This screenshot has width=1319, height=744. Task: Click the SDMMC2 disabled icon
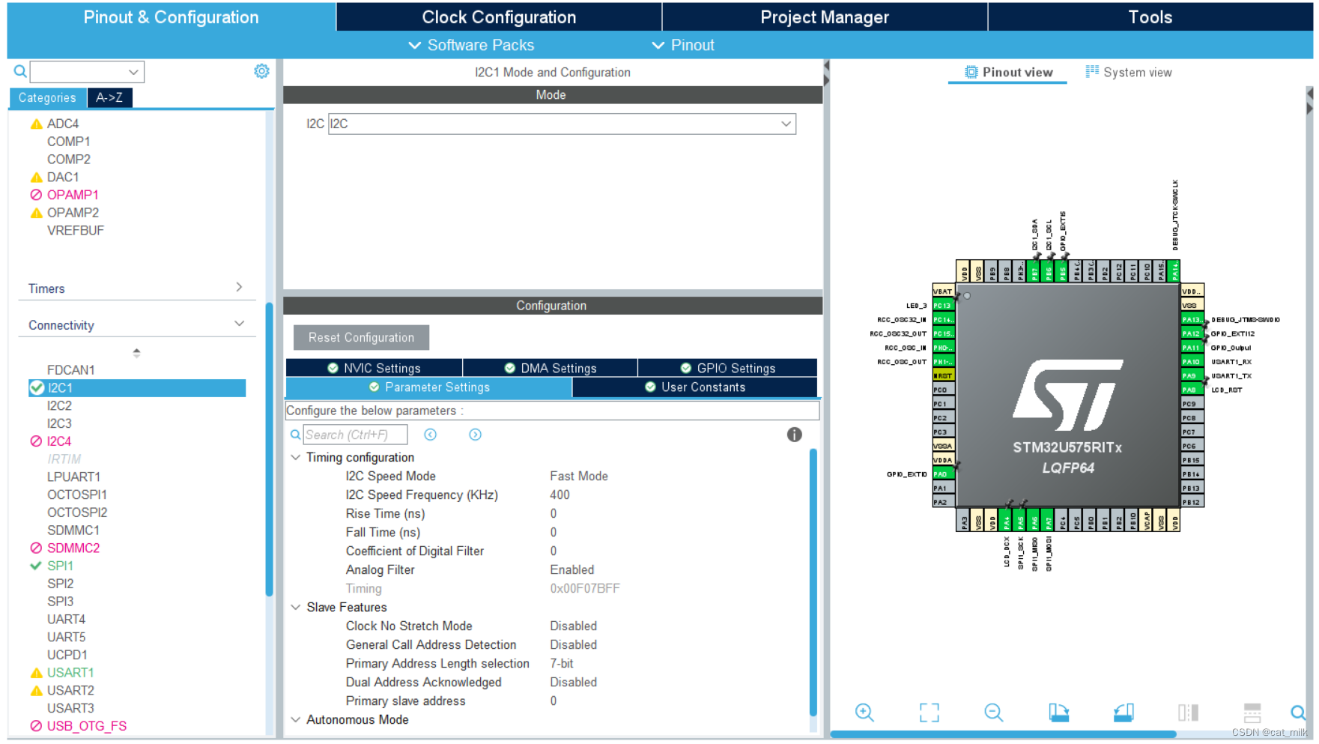36,548
